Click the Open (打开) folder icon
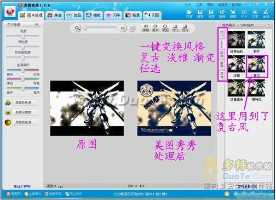Screen dimensions: 276x200 click(189, 14)
